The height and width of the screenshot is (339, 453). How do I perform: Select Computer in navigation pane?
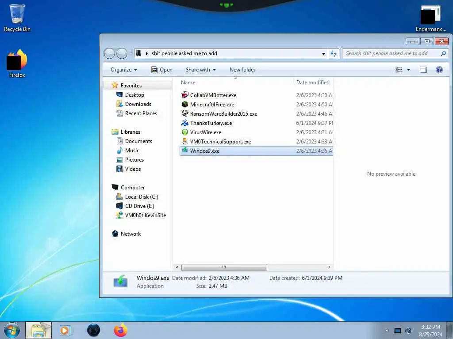click(x=133, y=187)
